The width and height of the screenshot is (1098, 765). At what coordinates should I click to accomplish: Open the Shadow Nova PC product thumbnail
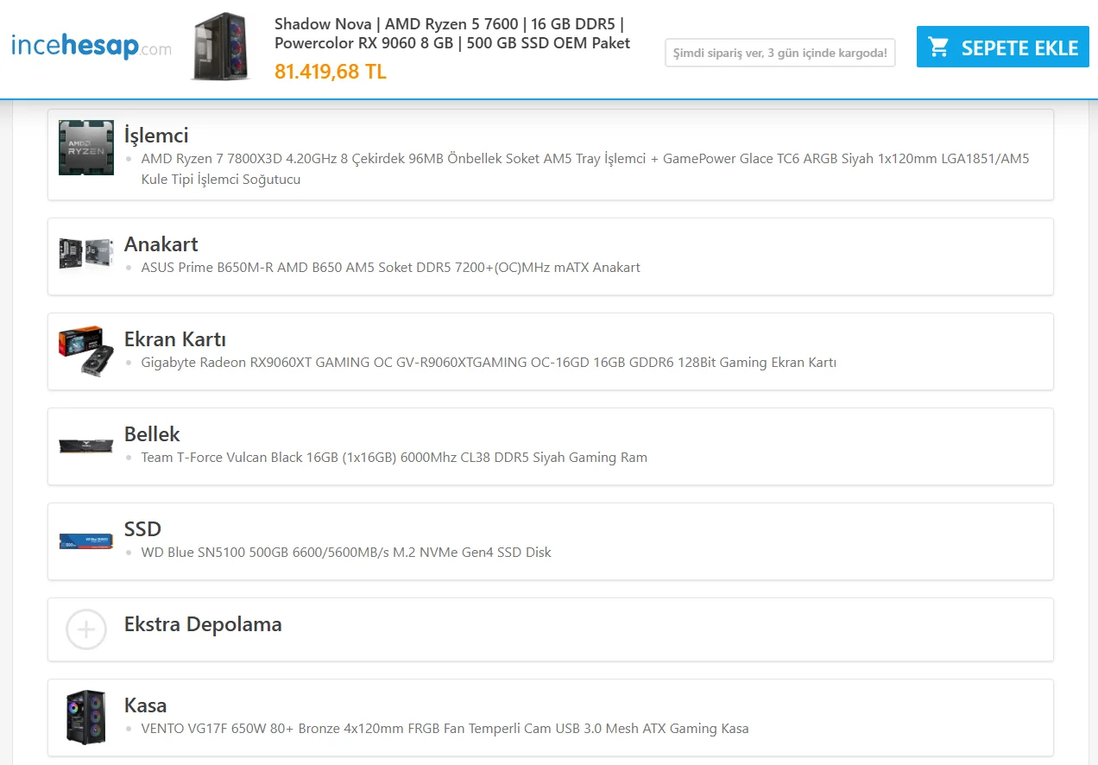tap(220, 47)
